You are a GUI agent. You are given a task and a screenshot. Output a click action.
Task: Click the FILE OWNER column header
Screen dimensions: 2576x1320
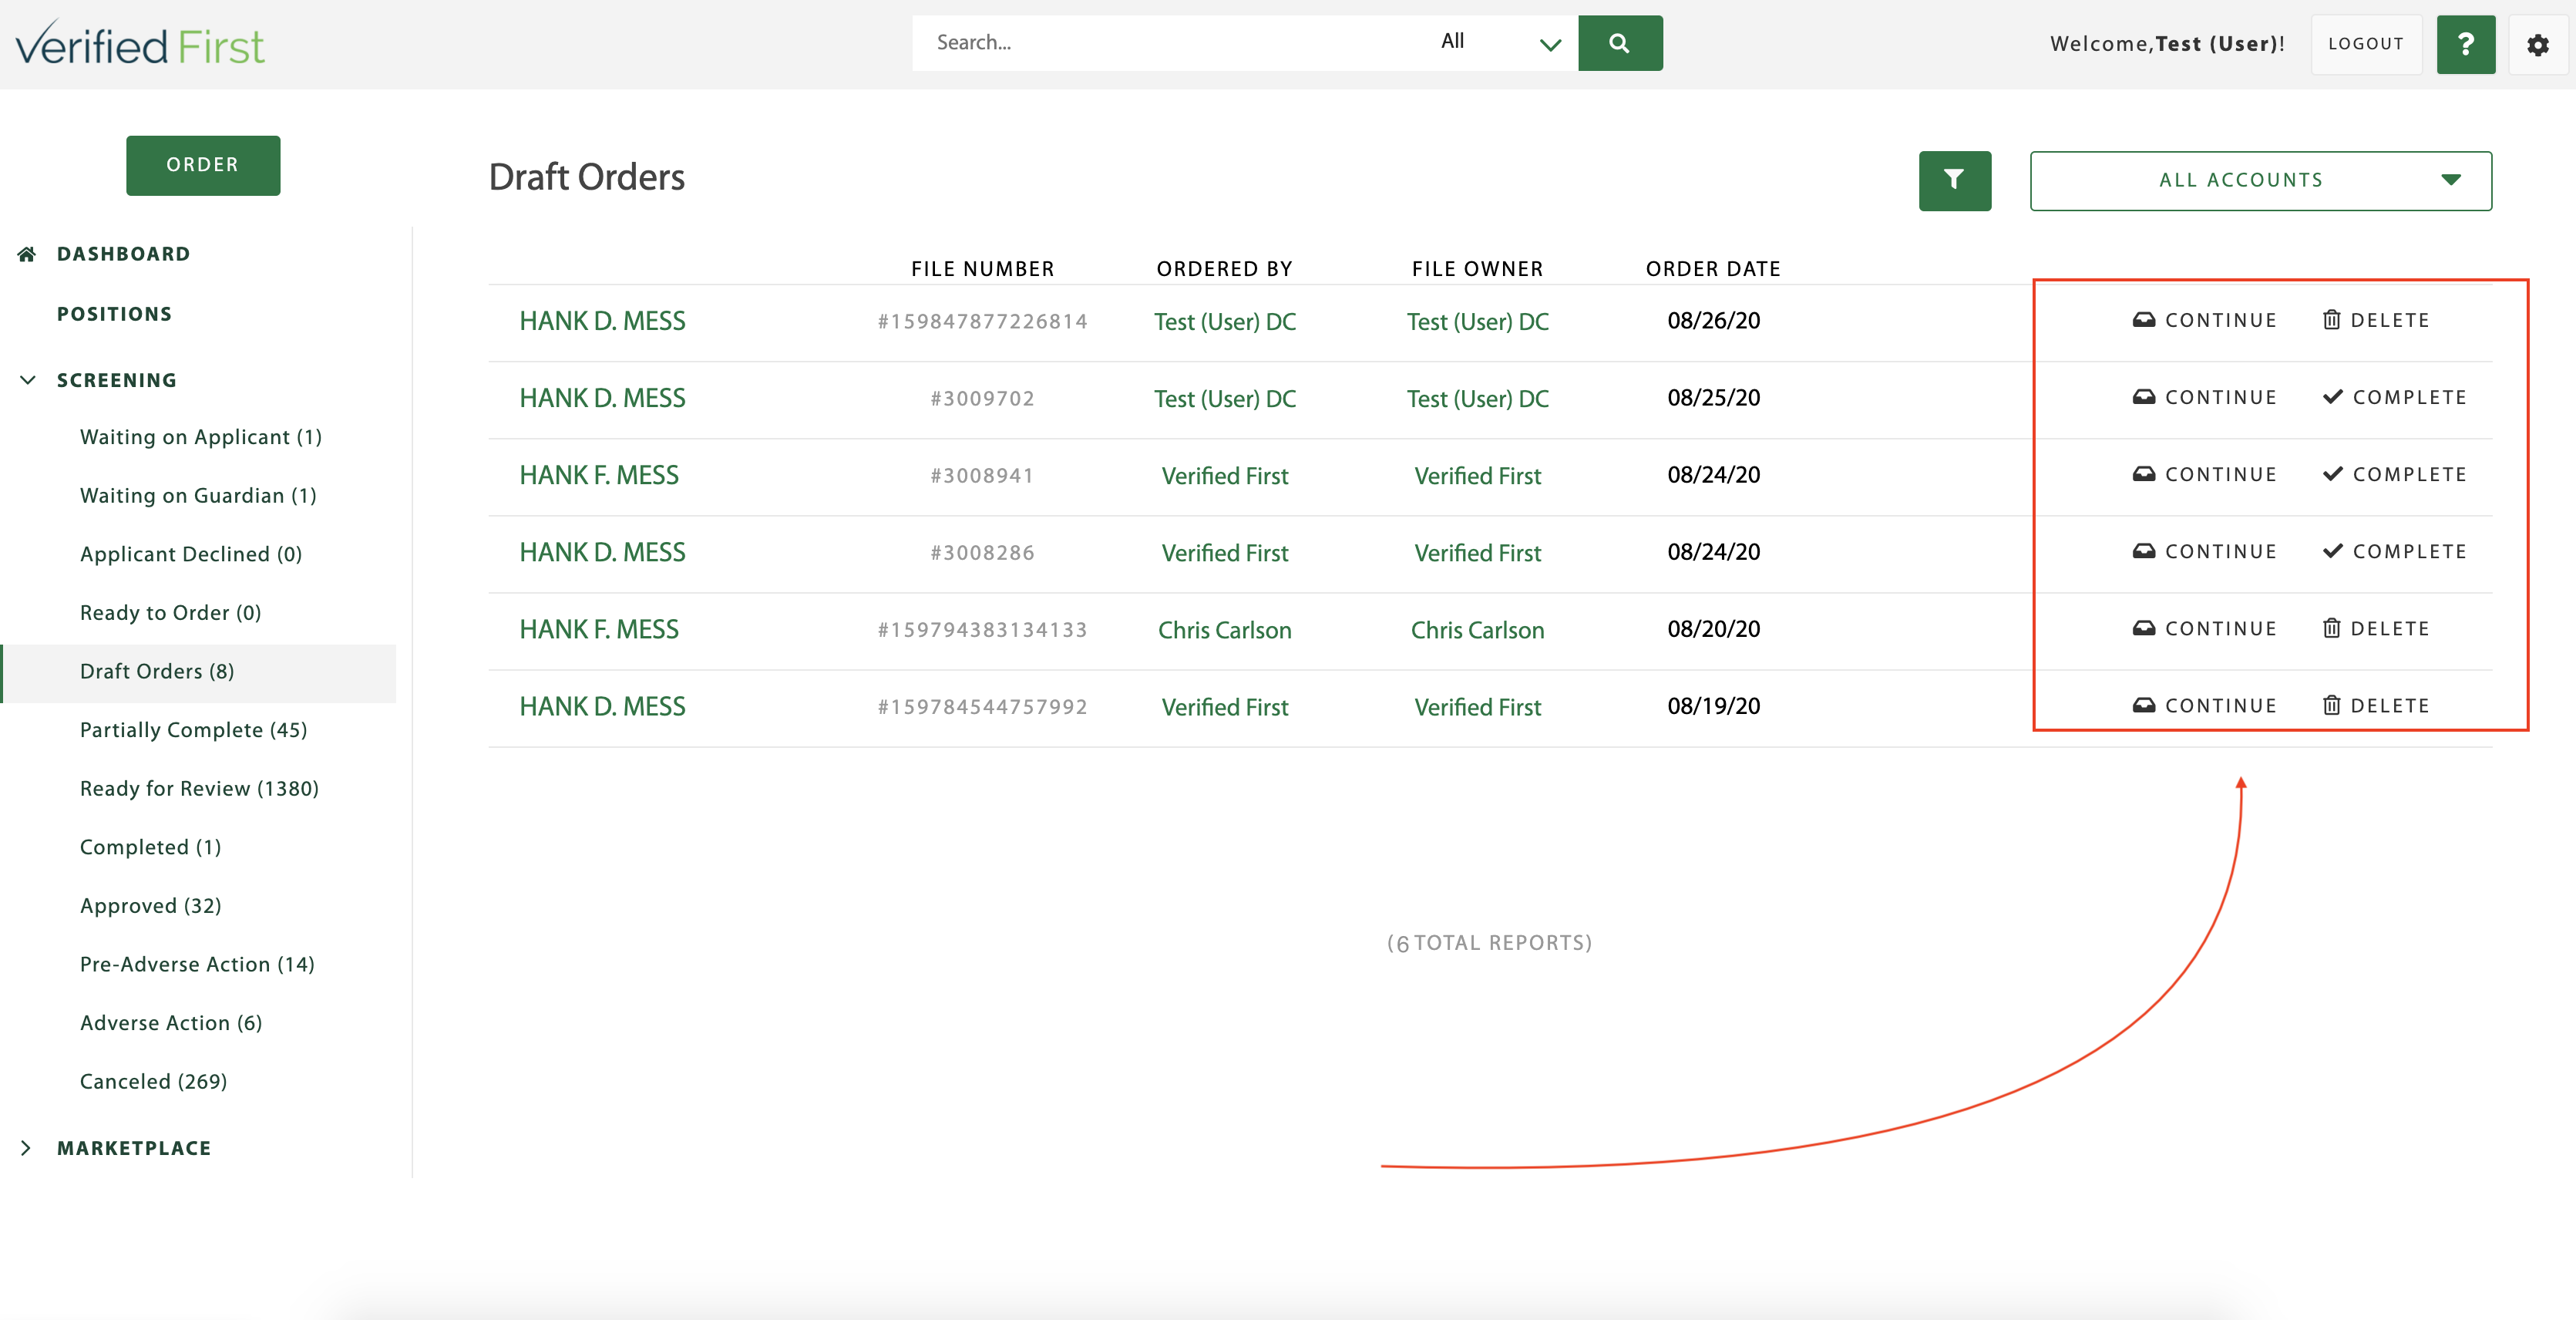1477,269
